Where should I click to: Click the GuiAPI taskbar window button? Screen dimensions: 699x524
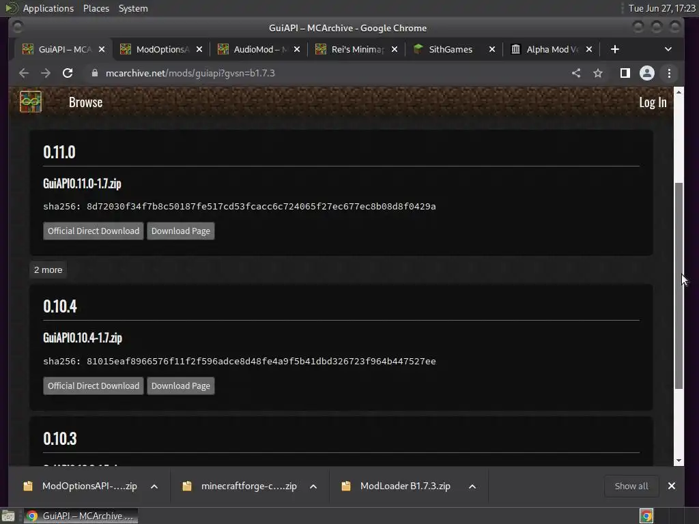click(x=81, y=516)
